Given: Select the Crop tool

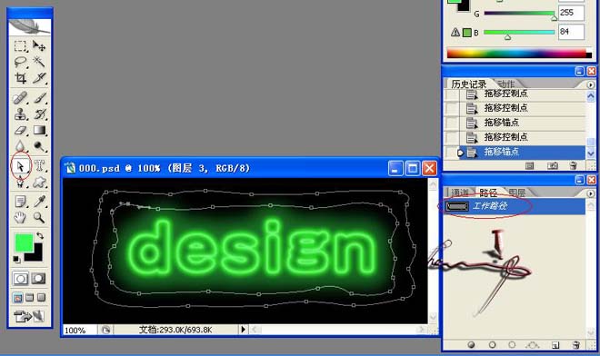Looking at the screenshot, I should click(20, 78).
